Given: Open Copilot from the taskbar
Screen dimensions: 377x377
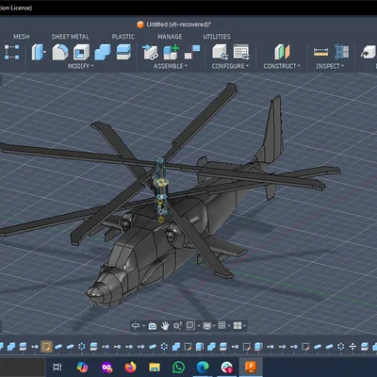Looking at the screenshot, I should click(82, 367).
